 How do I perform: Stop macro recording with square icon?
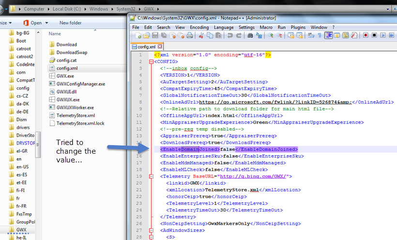[374, 35]
